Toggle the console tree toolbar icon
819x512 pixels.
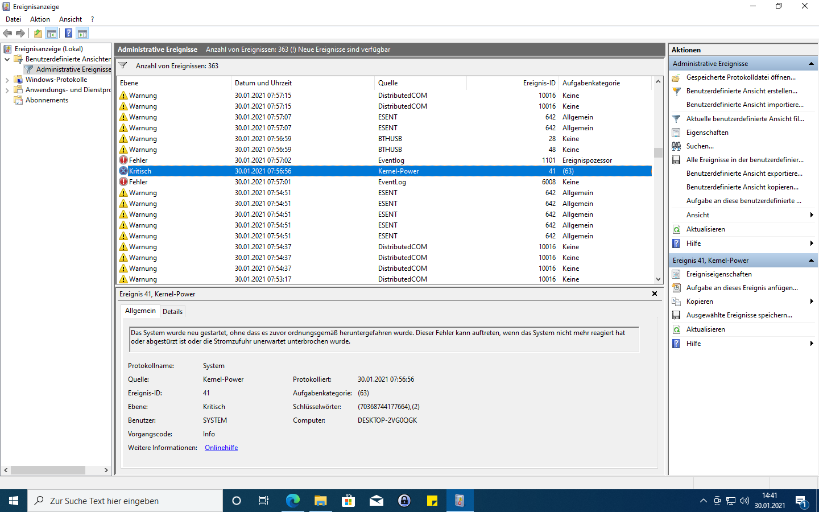coord(52,33)
